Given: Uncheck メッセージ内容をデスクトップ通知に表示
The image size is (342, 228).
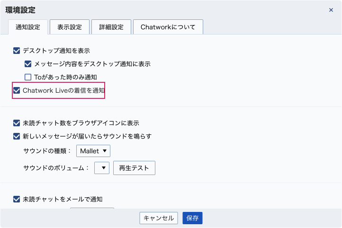Looking at the screenshot, I should [x=28, y=64].
